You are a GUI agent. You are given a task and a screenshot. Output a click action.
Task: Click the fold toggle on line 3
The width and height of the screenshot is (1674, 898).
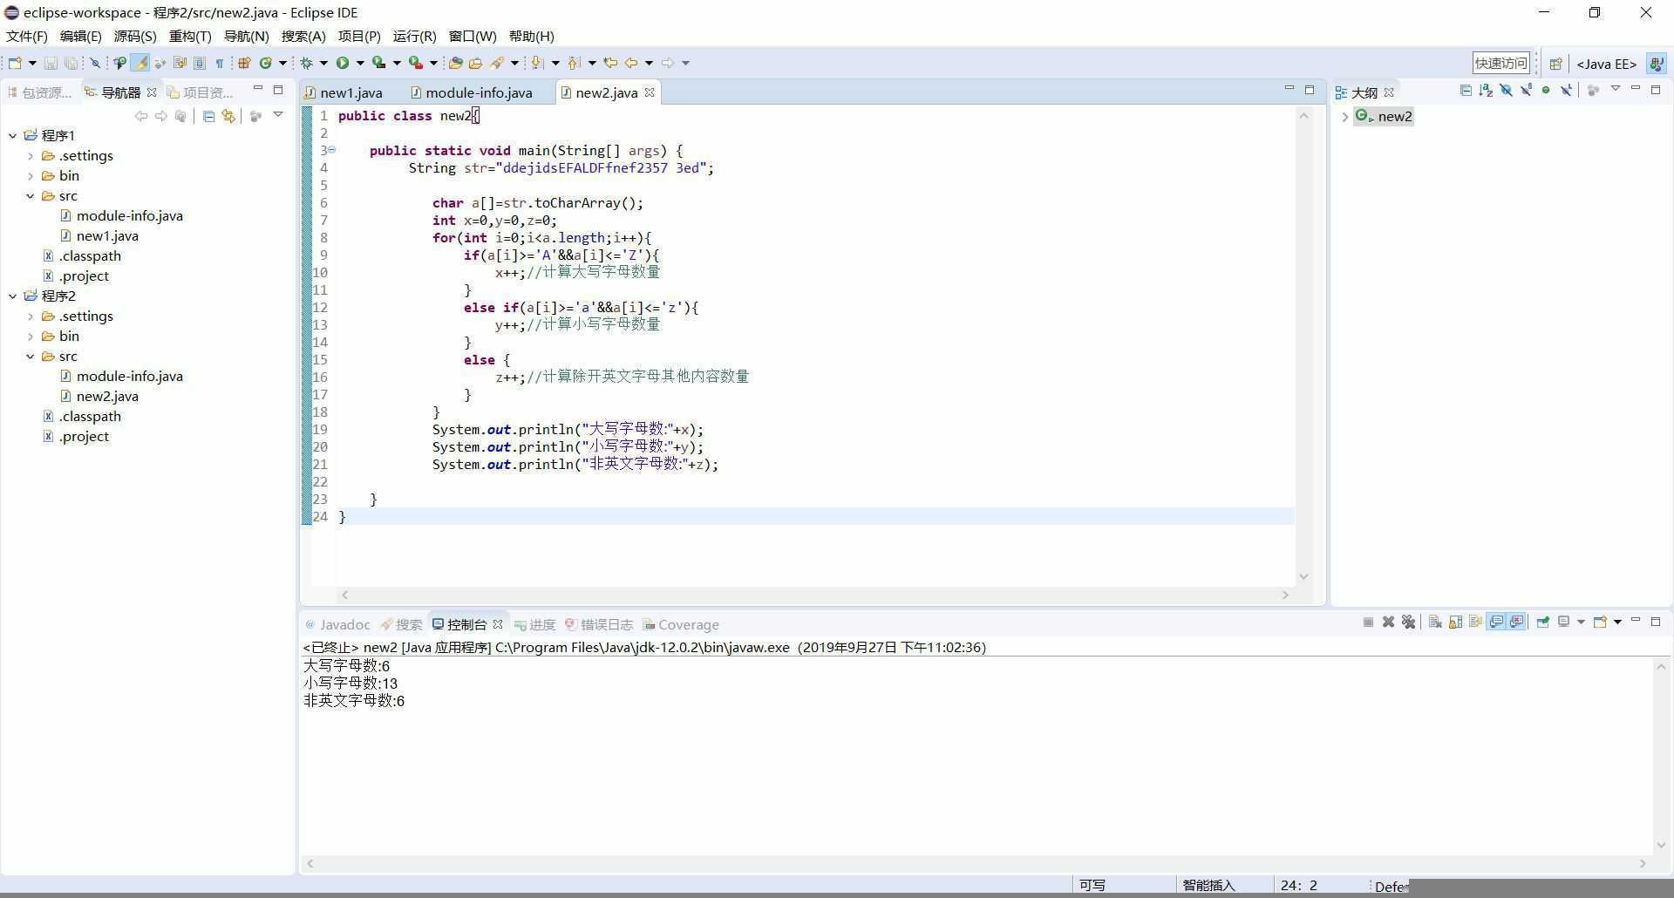point(331,150)
